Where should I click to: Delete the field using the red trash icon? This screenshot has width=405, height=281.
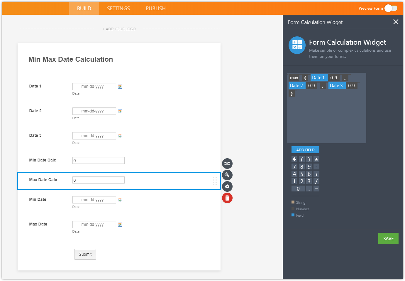click(x=227, y=198)
